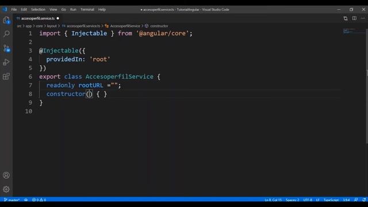Click the vertical editor scrollbar
Screen dimensions: 368x207
pos(367,86)
